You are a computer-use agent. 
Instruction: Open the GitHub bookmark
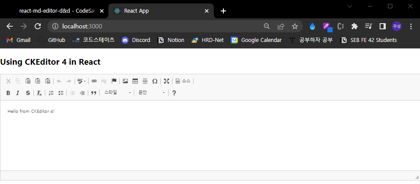pos(52,40)
